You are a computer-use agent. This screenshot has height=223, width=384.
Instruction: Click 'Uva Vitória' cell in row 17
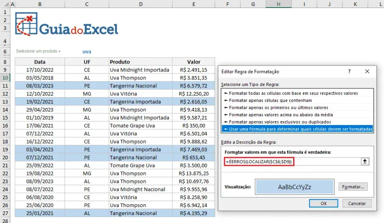point(140,133)
